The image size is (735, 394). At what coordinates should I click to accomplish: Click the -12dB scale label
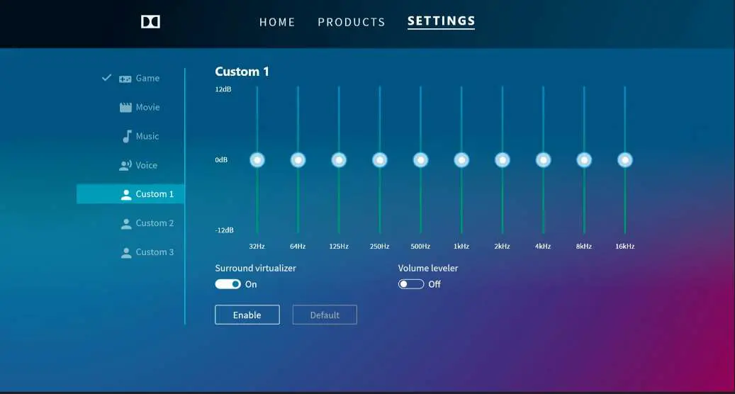(225, 230)
